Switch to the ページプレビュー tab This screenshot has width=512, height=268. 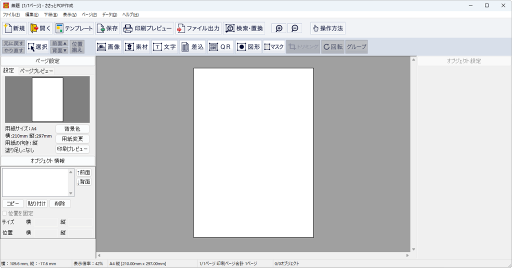tap(36, 71)
